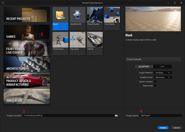Image resolution: width=185 pixels, height=132 pixels.
Task: Click the Create button
Action: pos(163,128)
